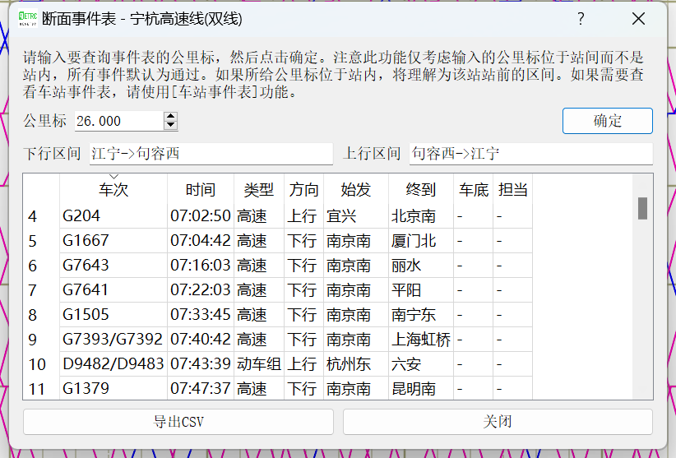This screenshot has height=458, width=676.
Task: Select train cell G7643
Action: click(x=113, y=265)
